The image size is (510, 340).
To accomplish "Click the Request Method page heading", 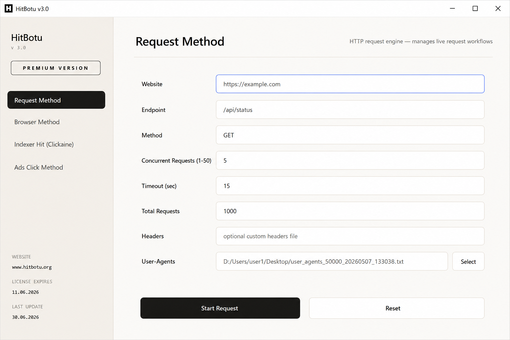I will click(180, 42).
